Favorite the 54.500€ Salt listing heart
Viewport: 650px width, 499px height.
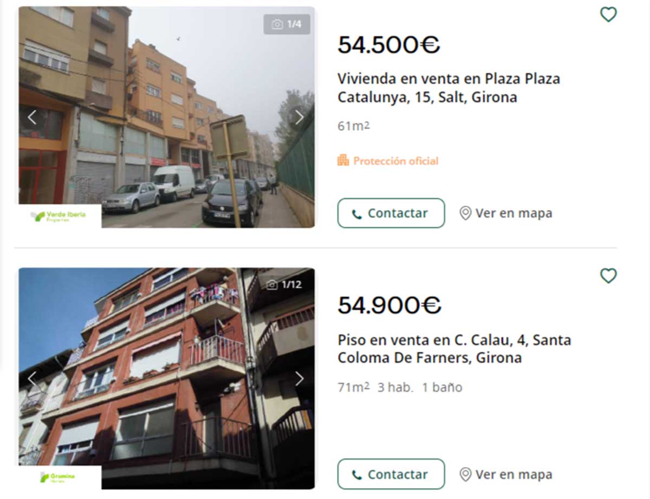[x=608, y=15]
